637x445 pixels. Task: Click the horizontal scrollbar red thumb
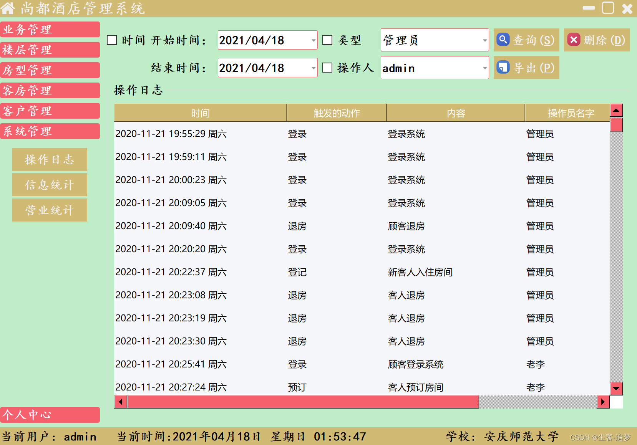click(x=303, y=402)
